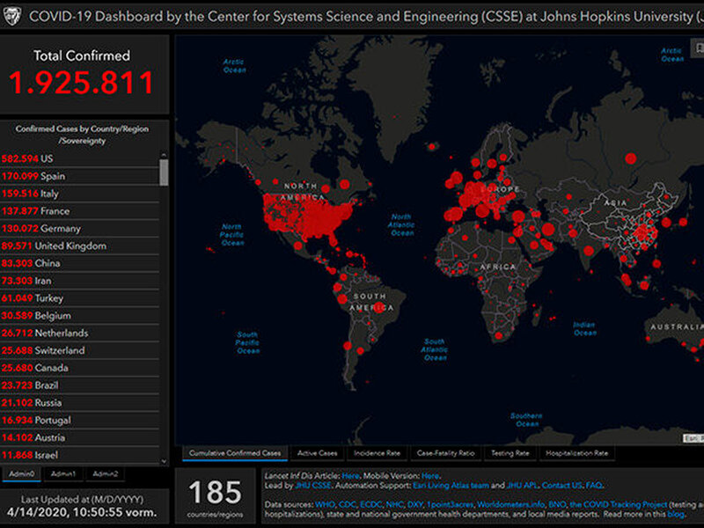Open the Lancet Inf Dis Article 'Here' link
Image resolution: width=704 pixels, height=528 pixels.
tap(350, 476)
